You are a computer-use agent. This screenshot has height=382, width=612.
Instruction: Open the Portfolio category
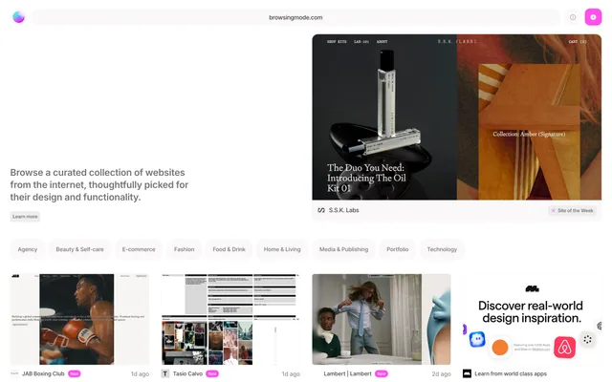pyautogui.click(x=398, y=249)
